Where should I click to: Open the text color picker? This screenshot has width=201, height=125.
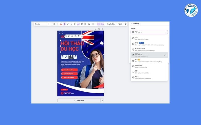click(61, 24)
